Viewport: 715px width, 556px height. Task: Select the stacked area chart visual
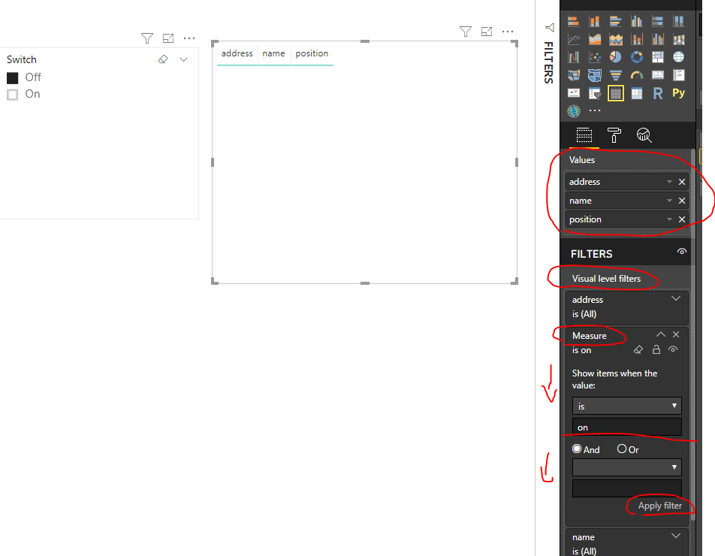pos(616,39)
